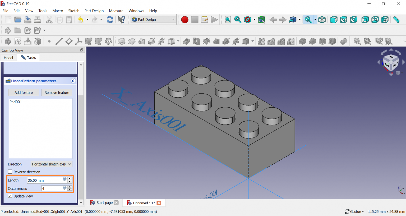This screenshot has width=406, height=216.
Task: Click the Length input field
Action: tap(44, 180)
